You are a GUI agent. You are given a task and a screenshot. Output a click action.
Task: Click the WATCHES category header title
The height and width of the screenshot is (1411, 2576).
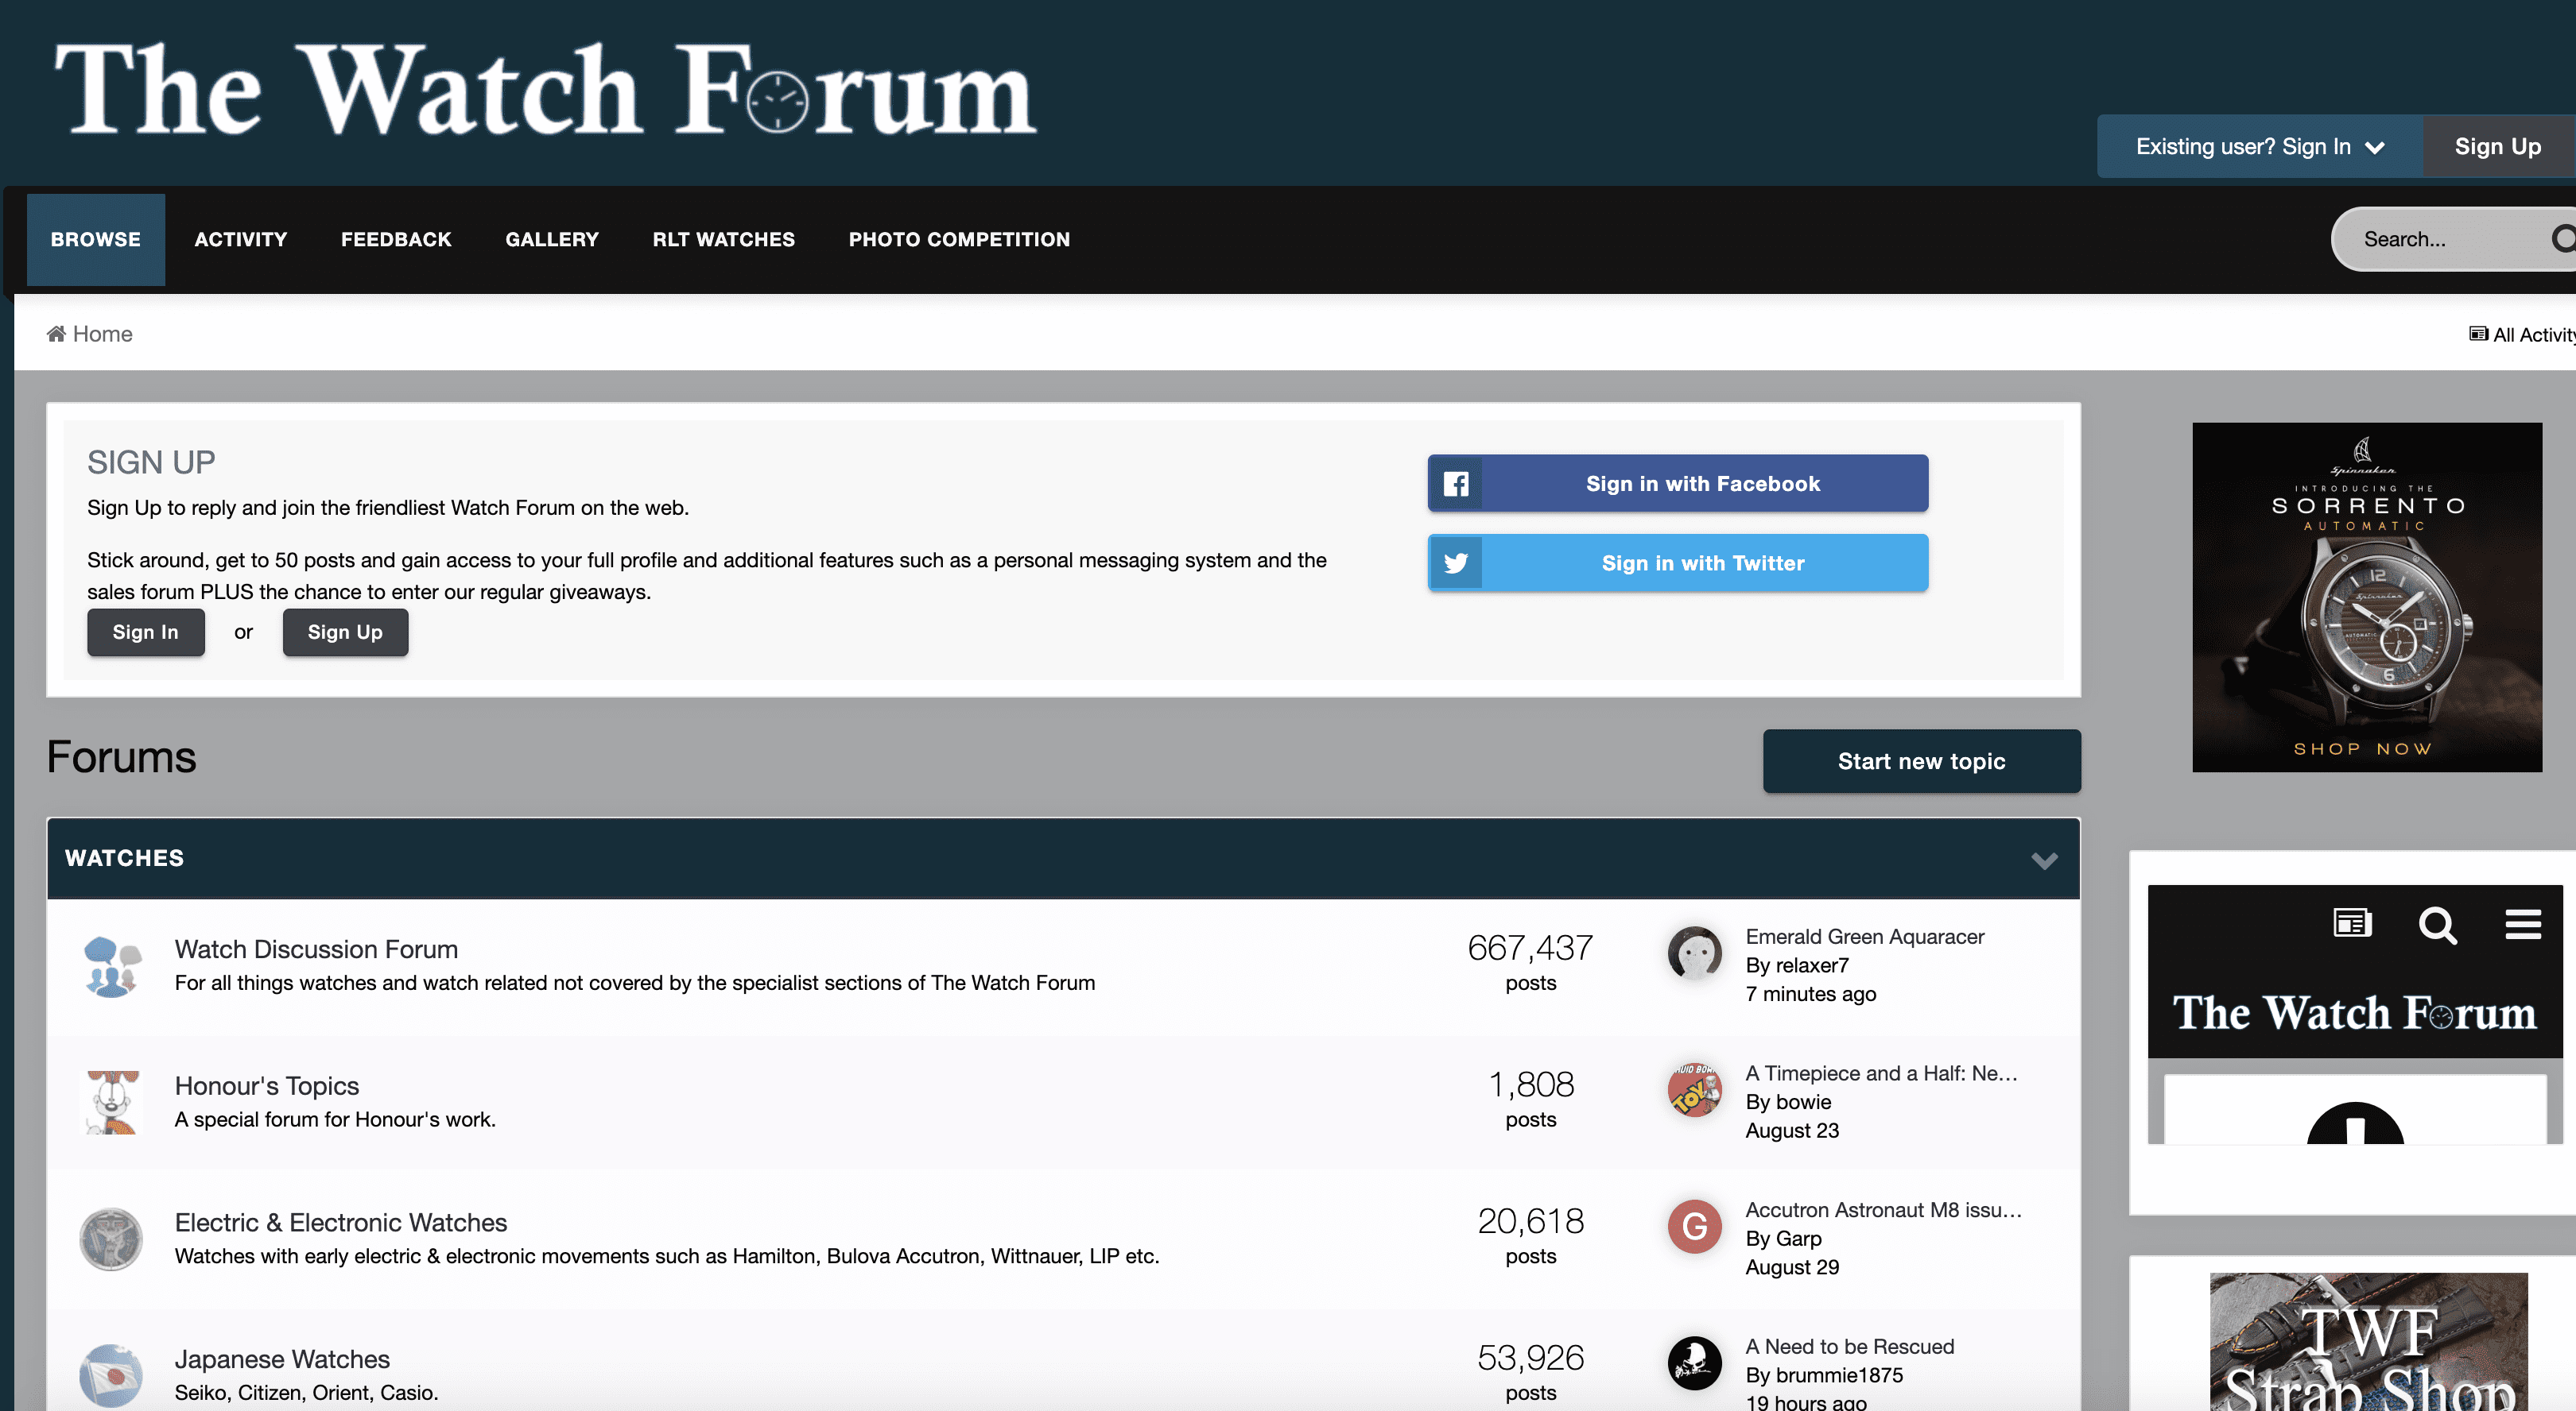(x=124, y=858)
